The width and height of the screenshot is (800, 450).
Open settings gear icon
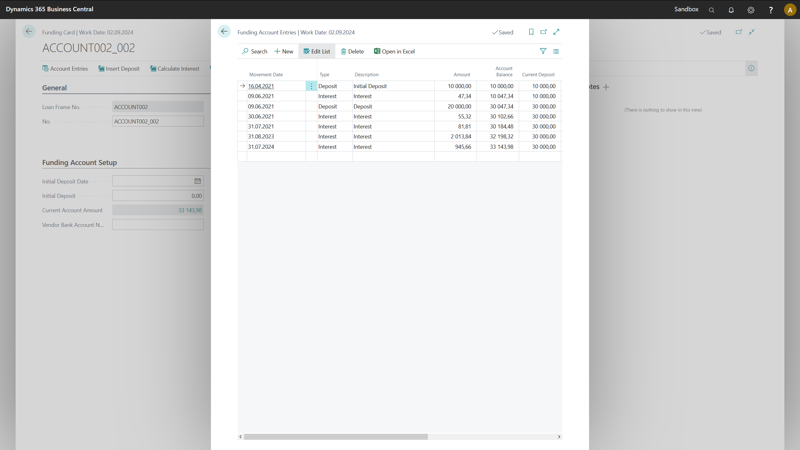[x=751, y=10]
